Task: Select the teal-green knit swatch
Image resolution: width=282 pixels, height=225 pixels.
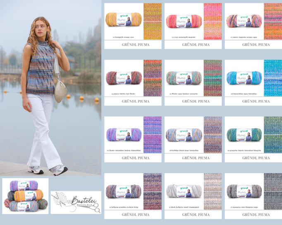Action: tap(273, 135)
